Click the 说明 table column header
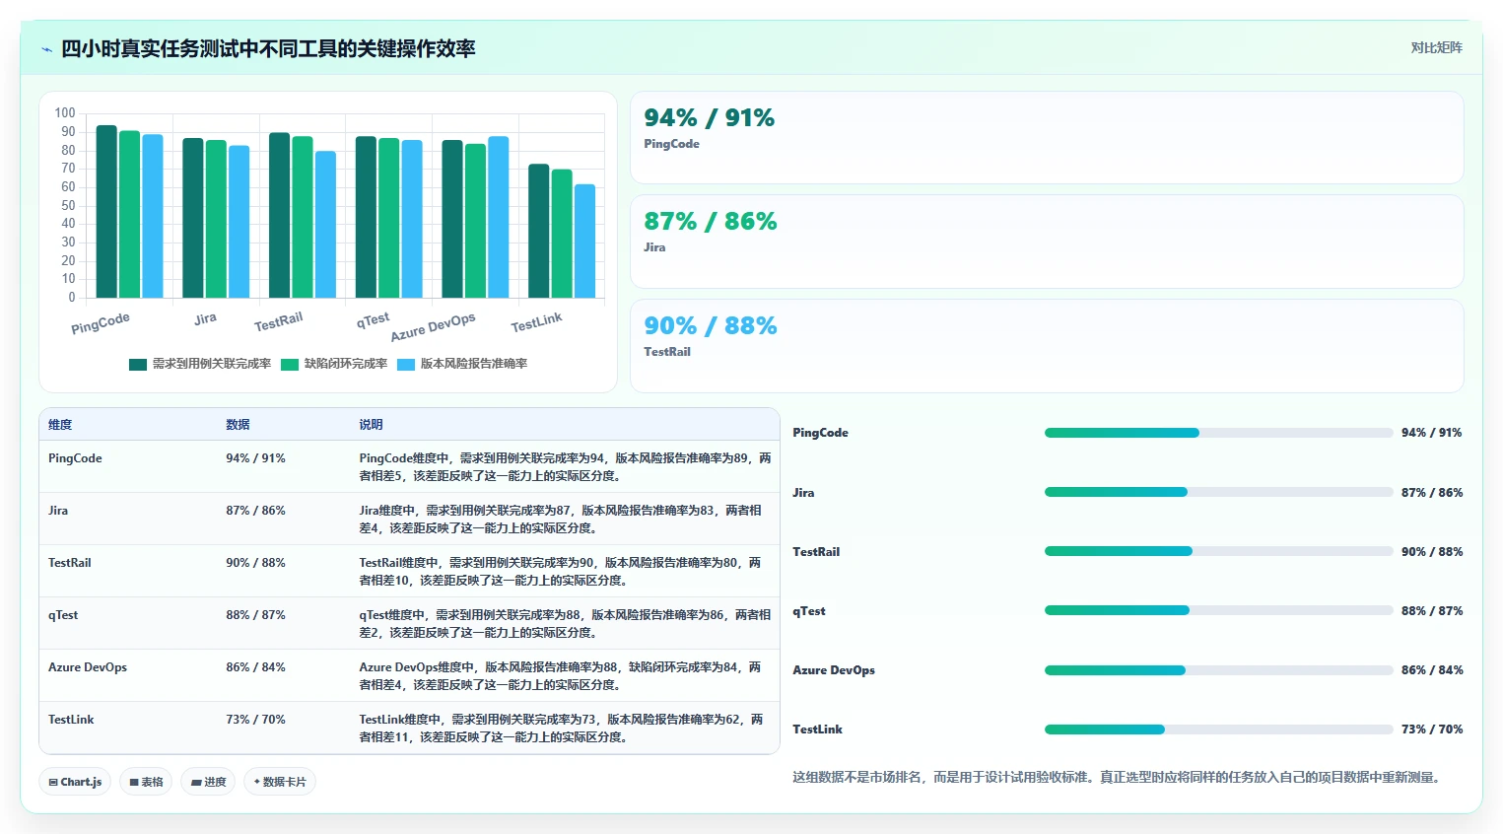The image size is (1503, 834). coord(371,425)
